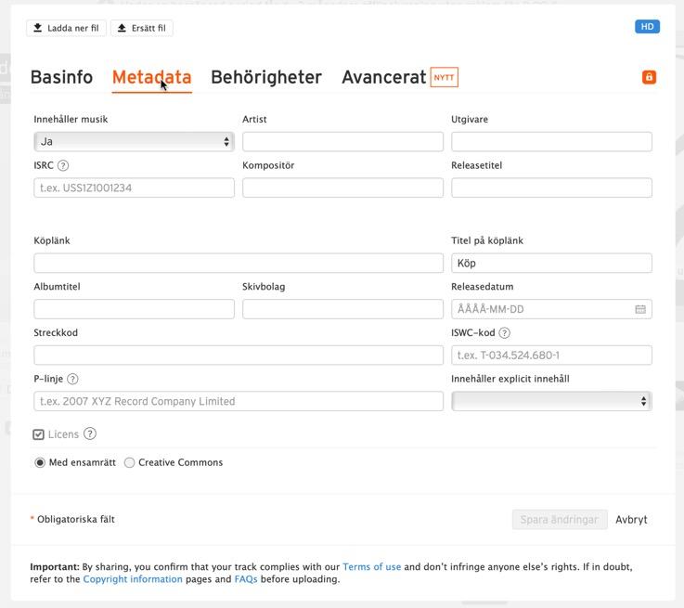Select the Med ensamrätt radio option

(40, 462)
